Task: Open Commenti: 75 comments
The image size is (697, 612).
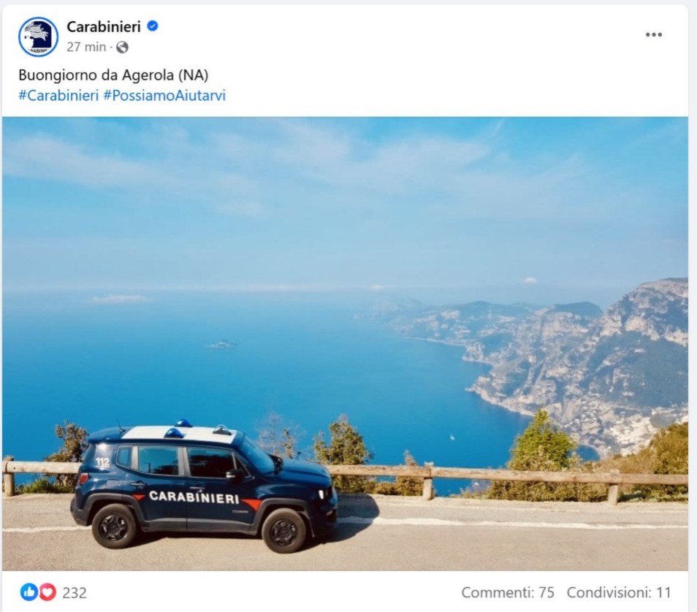Action: (x=508, y=592)
